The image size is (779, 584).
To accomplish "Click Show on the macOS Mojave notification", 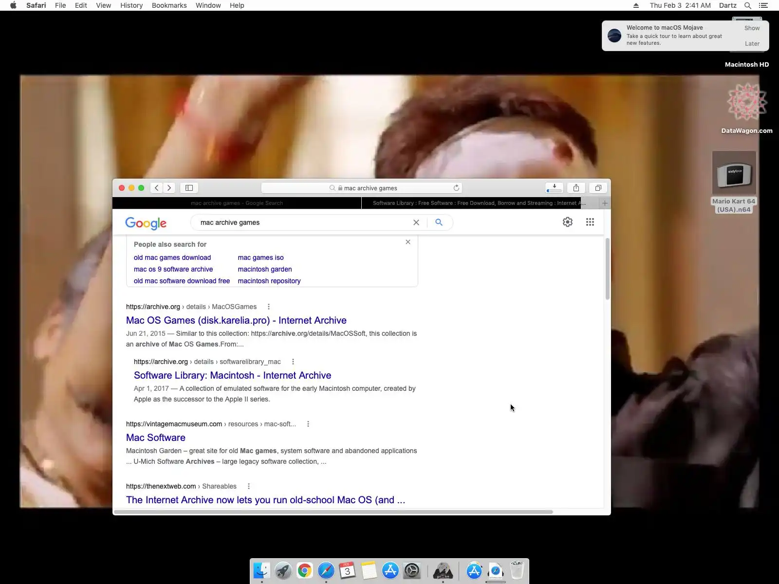I will tap(752, 28).
